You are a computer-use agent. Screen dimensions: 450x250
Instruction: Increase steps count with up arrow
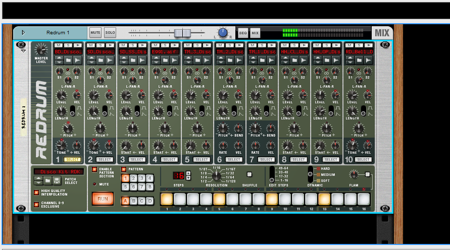[188, 173]
